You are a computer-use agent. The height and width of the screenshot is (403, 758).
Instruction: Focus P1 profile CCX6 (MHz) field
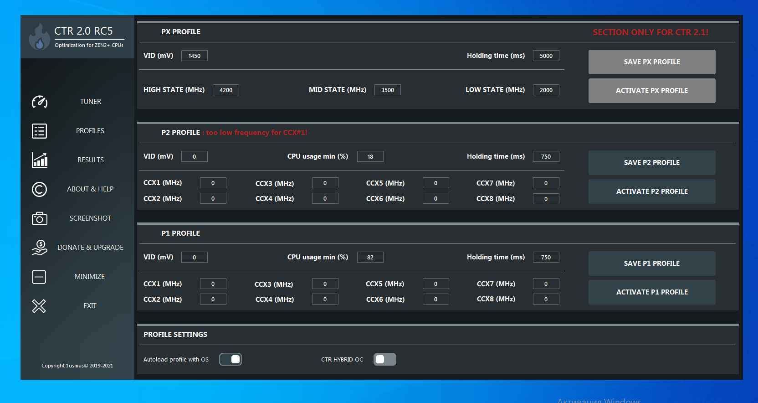[436, 299]
